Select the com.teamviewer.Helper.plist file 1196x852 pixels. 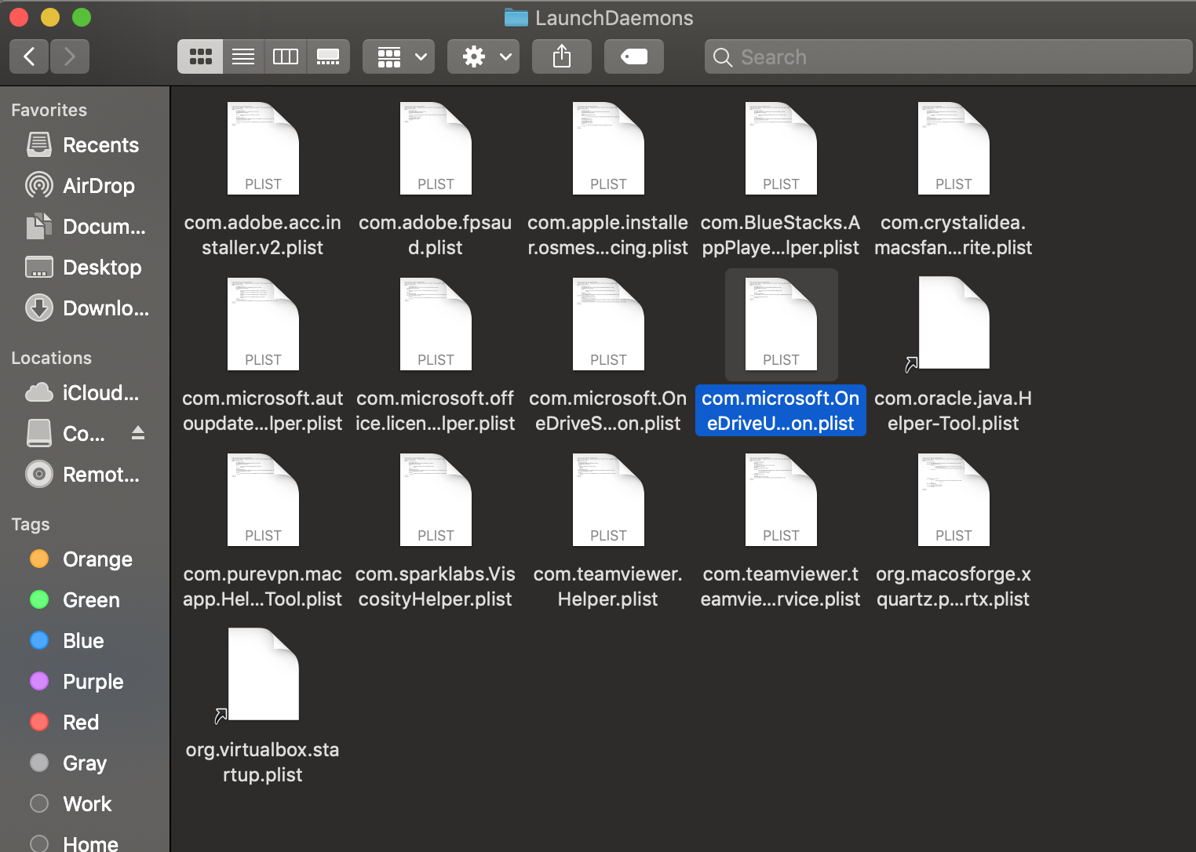coord(608,500)
